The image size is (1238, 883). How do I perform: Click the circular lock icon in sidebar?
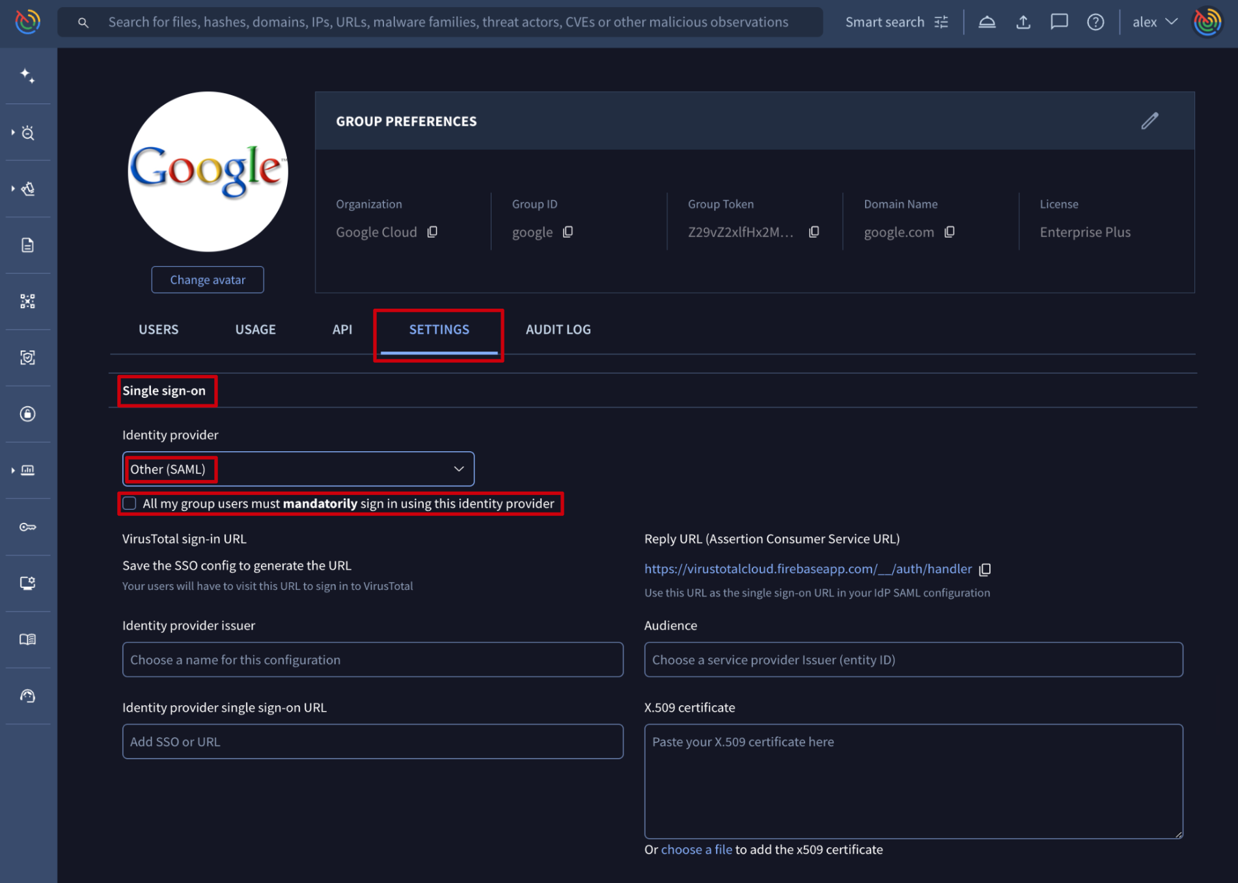27,413
